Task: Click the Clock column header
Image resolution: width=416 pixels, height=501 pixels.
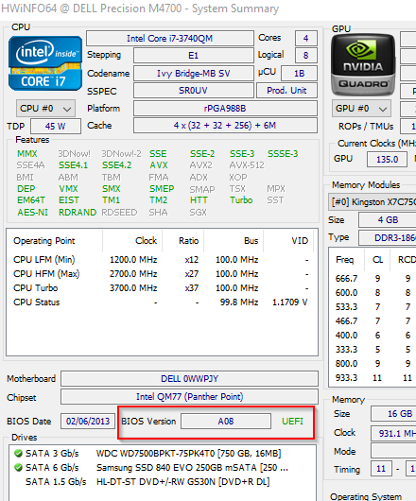Action: click(x=133, y=241)
